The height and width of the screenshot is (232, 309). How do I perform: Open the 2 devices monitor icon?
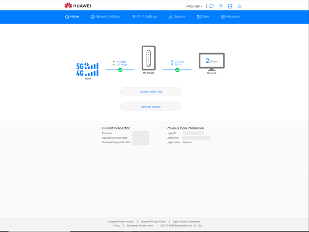click(212, 62)
